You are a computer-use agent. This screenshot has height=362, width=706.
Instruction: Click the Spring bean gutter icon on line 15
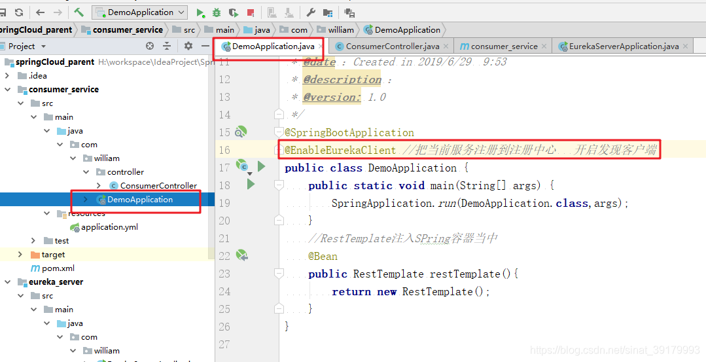pos(241,132)
